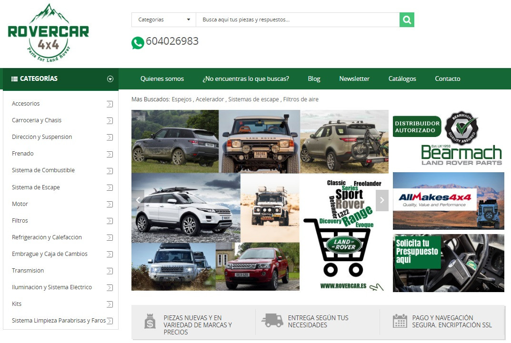Expand Refrigeracion y Calefaccion arrow
Image resolution: width=511 pixels, height=343 pixels.
click(110, 237)
